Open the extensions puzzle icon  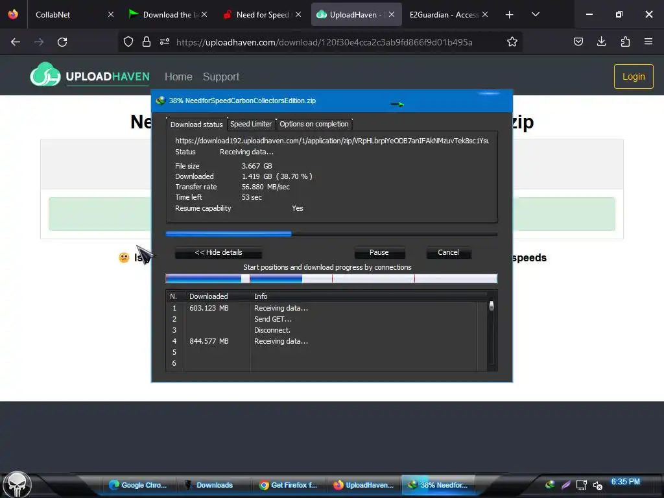(625, 41)
